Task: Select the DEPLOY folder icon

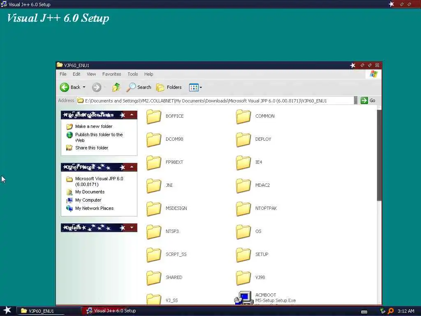Action: 243,140
